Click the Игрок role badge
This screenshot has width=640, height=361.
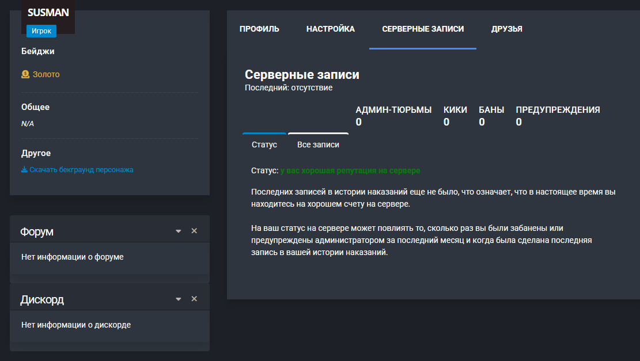[41, 31]
